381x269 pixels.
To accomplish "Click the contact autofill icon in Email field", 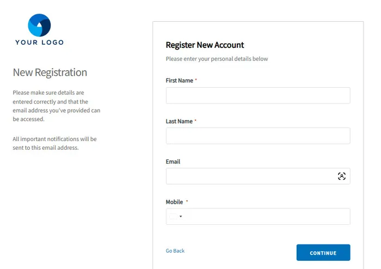I will (341, 176).
